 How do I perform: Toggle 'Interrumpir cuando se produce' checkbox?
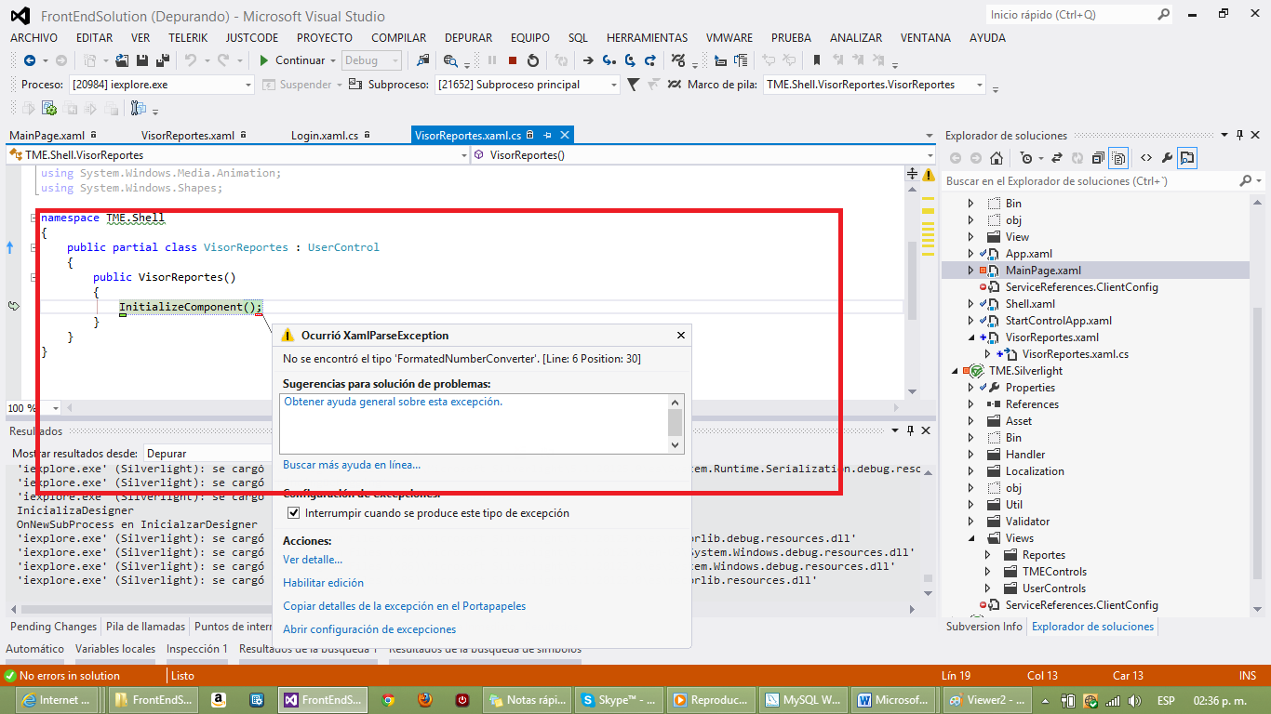294,513
